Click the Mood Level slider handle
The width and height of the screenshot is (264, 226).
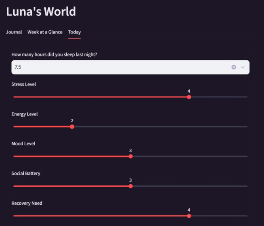(131, 156)
